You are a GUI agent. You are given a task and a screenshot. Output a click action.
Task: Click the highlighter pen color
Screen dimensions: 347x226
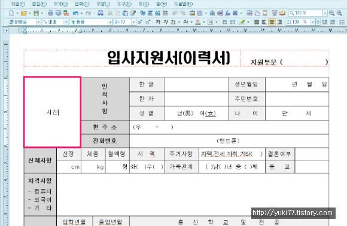(242, 22)
